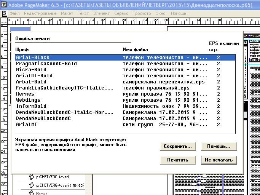Open the Просмотр menu
The image size is (260, 195).
[142, 13]
